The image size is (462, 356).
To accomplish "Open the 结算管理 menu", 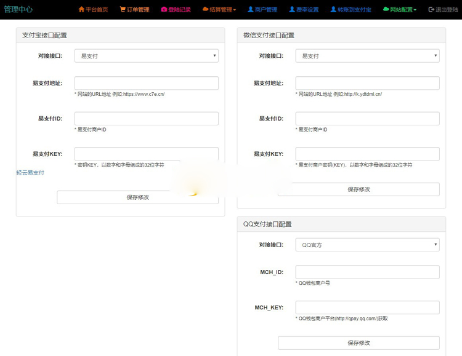I will pyautogui.click(x=222, y=10).
